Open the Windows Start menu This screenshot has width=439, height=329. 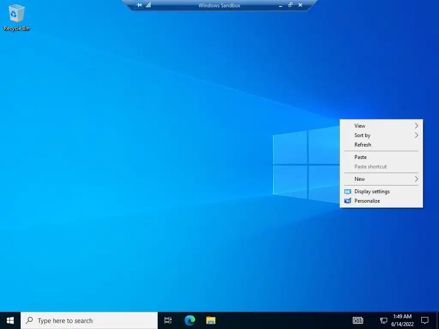(10, 320)
